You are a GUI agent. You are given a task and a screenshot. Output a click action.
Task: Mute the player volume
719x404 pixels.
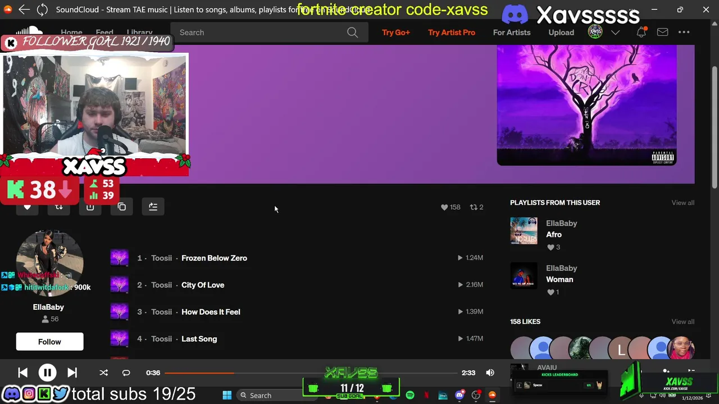point(490,373)
